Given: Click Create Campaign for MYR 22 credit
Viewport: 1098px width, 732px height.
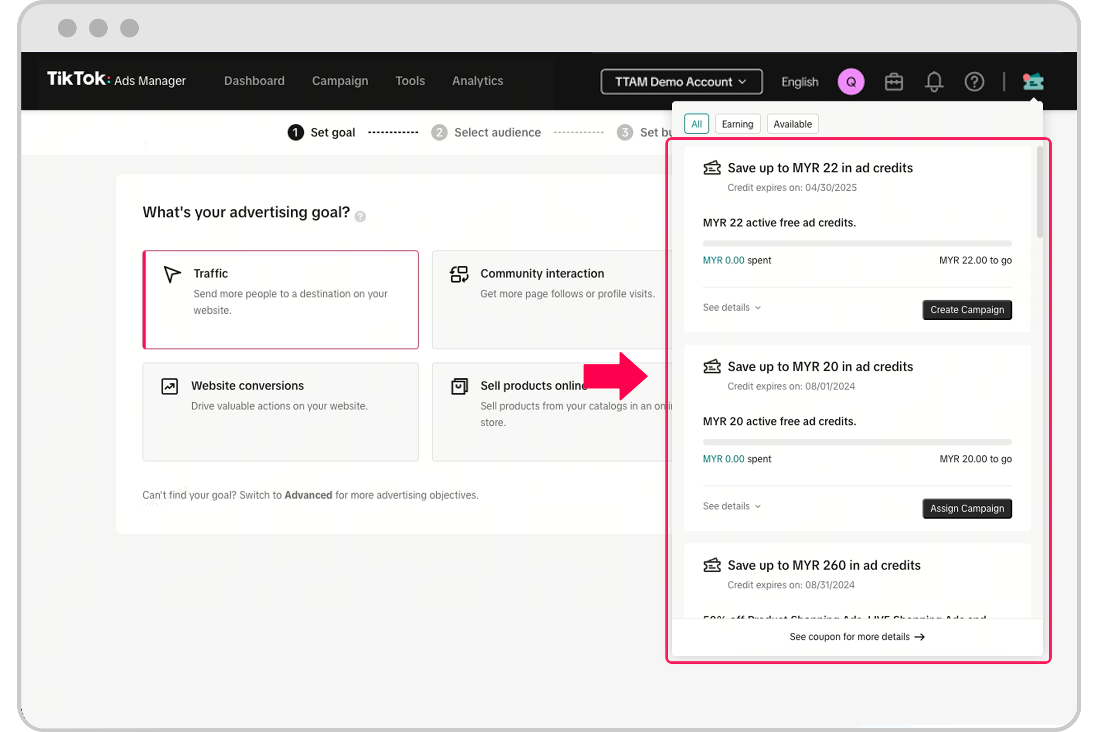Looking at the screenshot, I should (966, 309).
